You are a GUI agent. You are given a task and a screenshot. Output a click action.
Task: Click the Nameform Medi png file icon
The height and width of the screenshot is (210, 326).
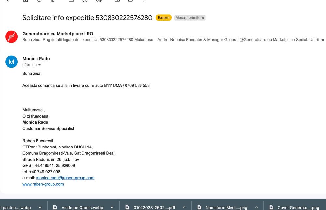tap(199, 207)
